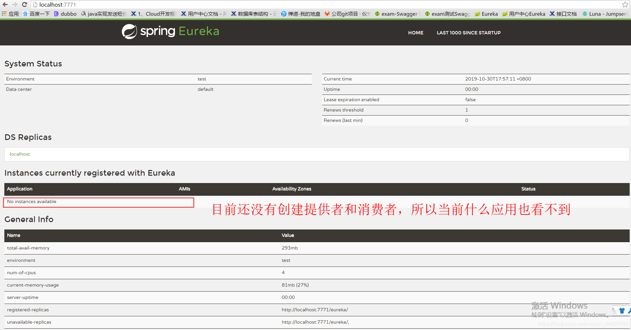Click the Lease expiration enabled value 'false'
The height and width of the screenshot is (330, 631).
pyautogui.click(x=470, y=100)
